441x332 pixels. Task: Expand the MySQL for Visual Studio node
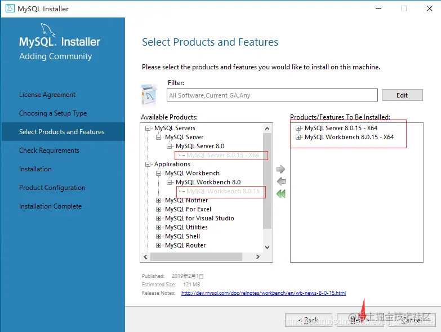pos(158,218)
